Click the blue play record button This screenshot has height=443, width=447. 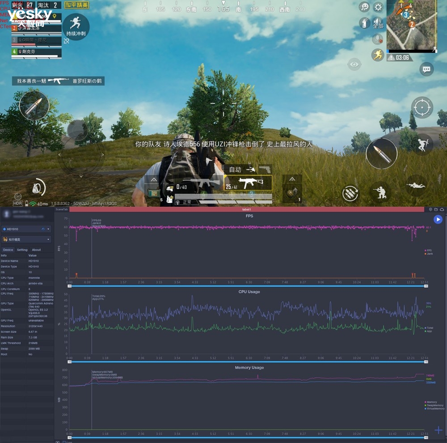(x=438, y=220)
